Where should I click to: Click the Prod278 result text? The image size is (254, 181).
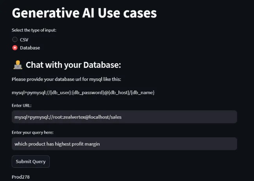(x=21, y=177)
